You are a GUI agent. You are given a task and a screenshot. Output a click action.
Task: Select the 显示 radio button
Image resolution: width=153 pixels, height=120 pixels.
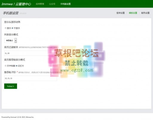[x=6, y=28]
